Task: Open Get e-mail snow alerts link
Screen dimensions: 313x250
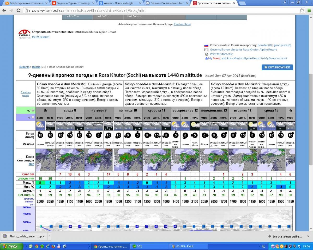Action: [243, 49]
